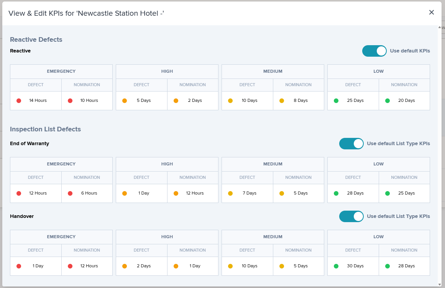
Task: Select Reactive High nomination '2 Days' value
Action: pos(195,101)
